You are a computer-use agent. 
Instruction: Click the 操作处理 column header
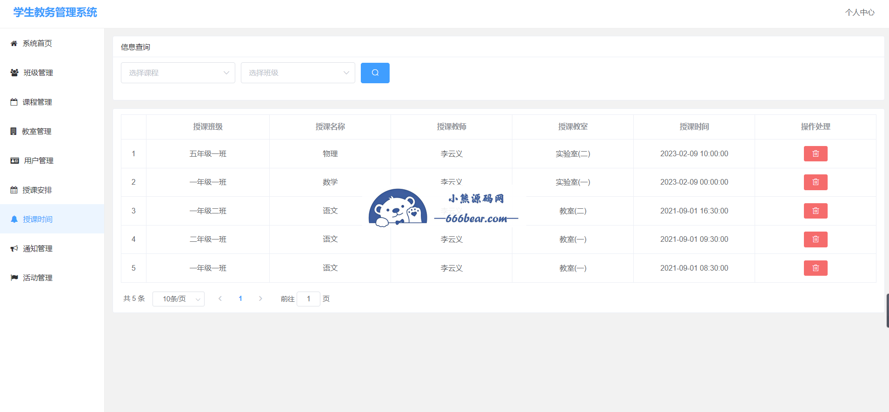tap(816, 126)
